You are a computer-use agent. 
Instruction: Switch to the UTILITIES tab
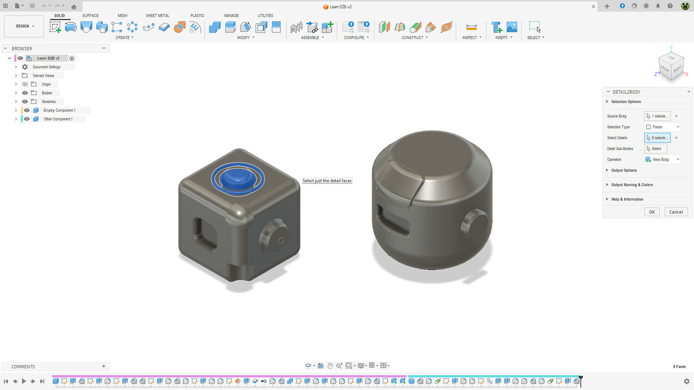(x=266, y=16)
